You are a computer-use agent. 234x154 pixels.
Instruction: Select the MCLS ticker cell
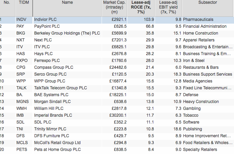click(22, 143)
